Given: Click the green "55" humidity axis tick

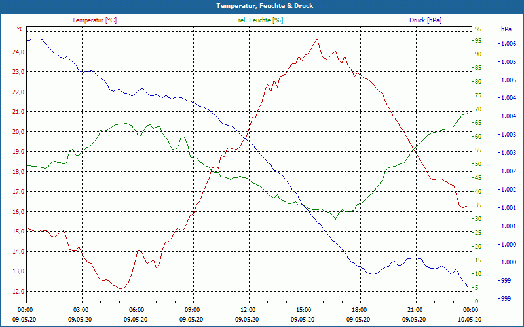Looking at the screenshot, I should 478,150.
